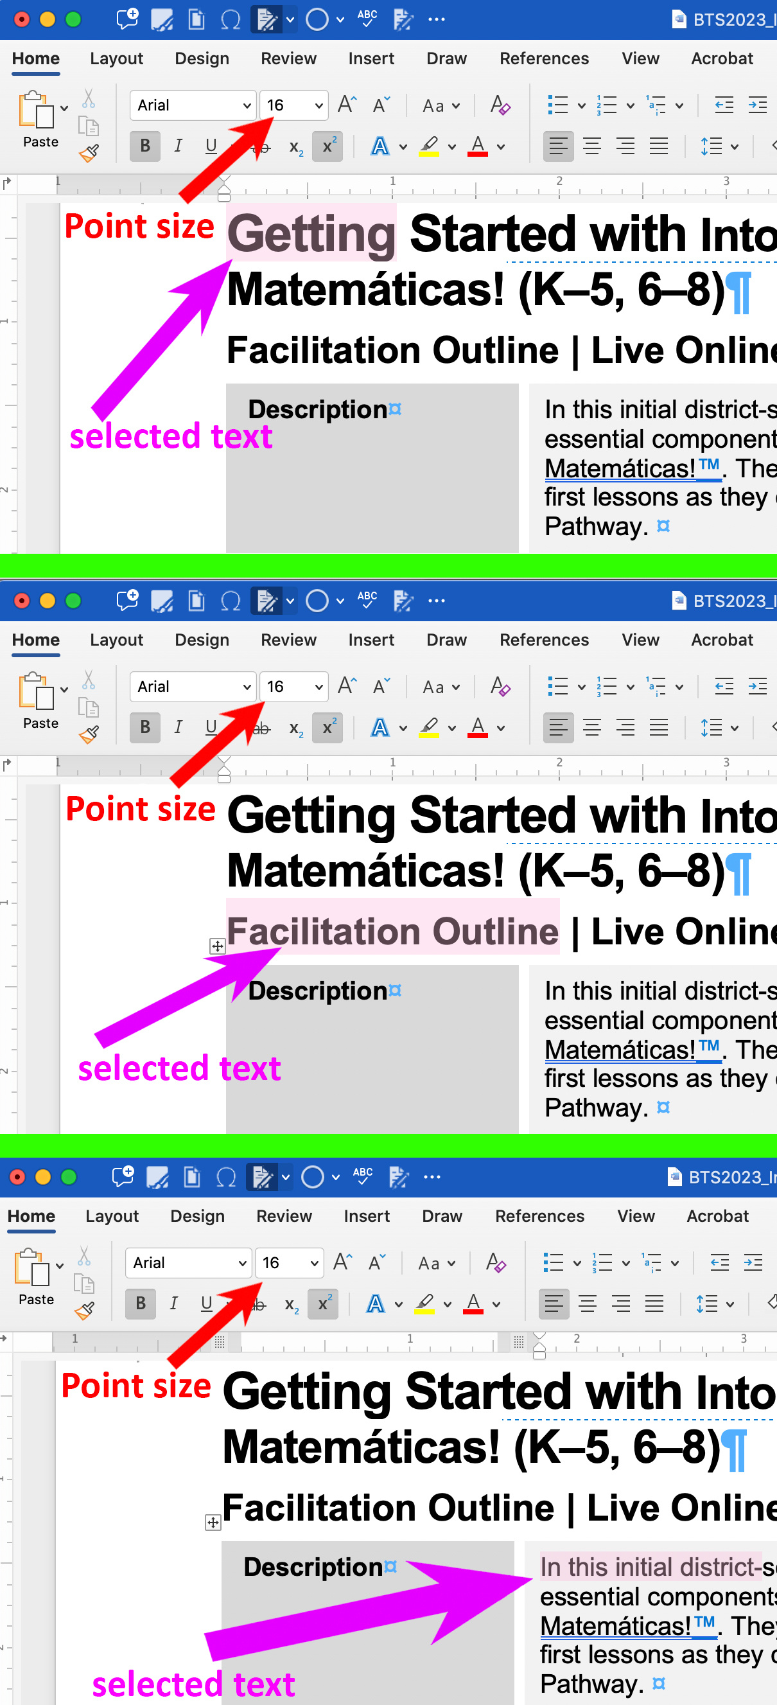This screenshot has height=1705, width=777.
Task: Click Copy icon in middle window ribbon
Action: coord(88,707)
